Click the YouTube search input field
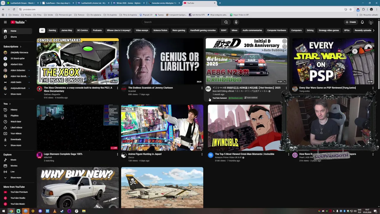Screen dimensions: 380x214 [182, 22]
